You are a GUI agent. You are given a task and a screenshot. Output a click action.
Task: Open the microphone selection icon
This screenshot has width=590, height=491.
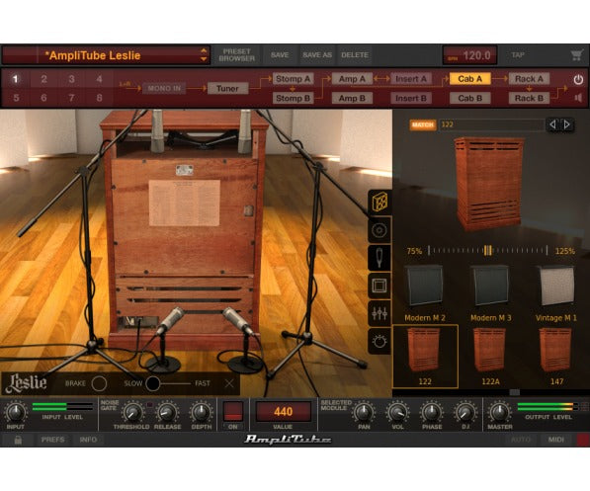[379, 258]
